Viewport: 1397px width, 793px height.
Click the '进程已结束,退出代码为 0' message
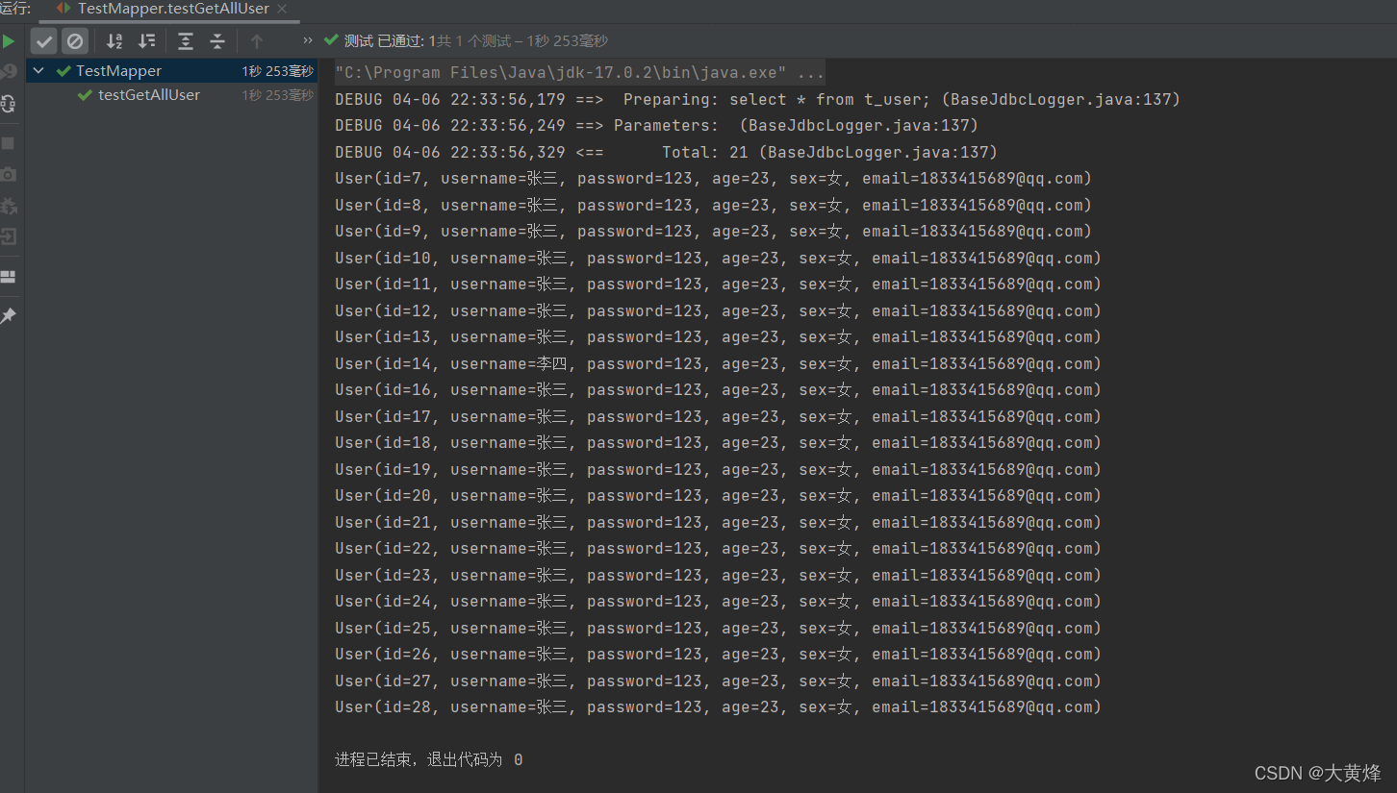pos(428,760)
